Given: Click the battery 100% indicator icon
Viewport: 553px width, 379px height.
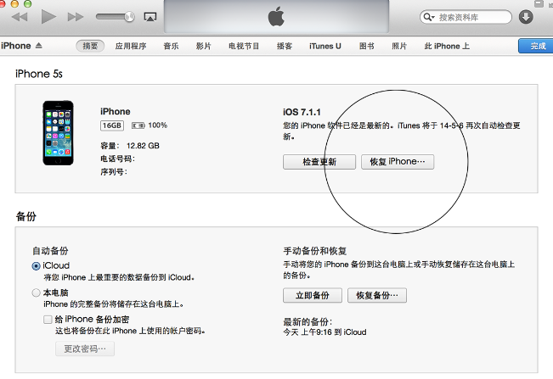Looking at the screenshot, I should click(x=138, y=125).
